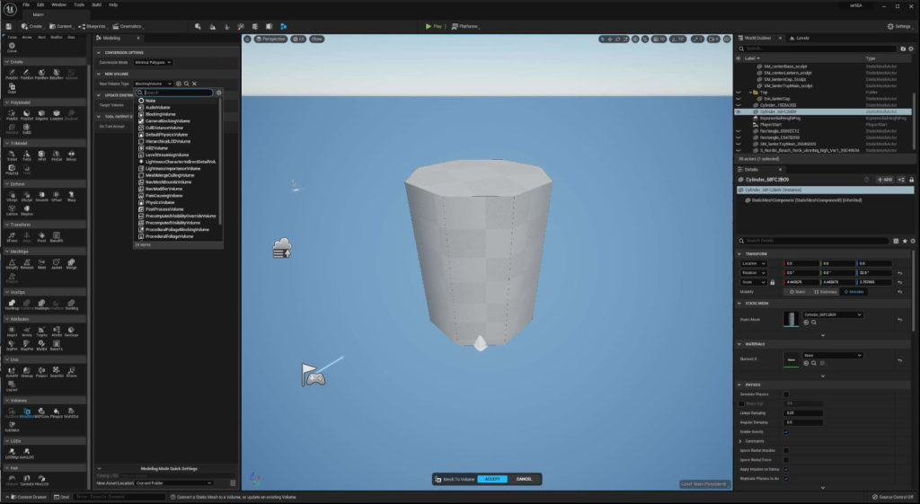Open the Perspective viewport menu button
Viewport: 920px width, 504px height.
click(x=270, y=40)
